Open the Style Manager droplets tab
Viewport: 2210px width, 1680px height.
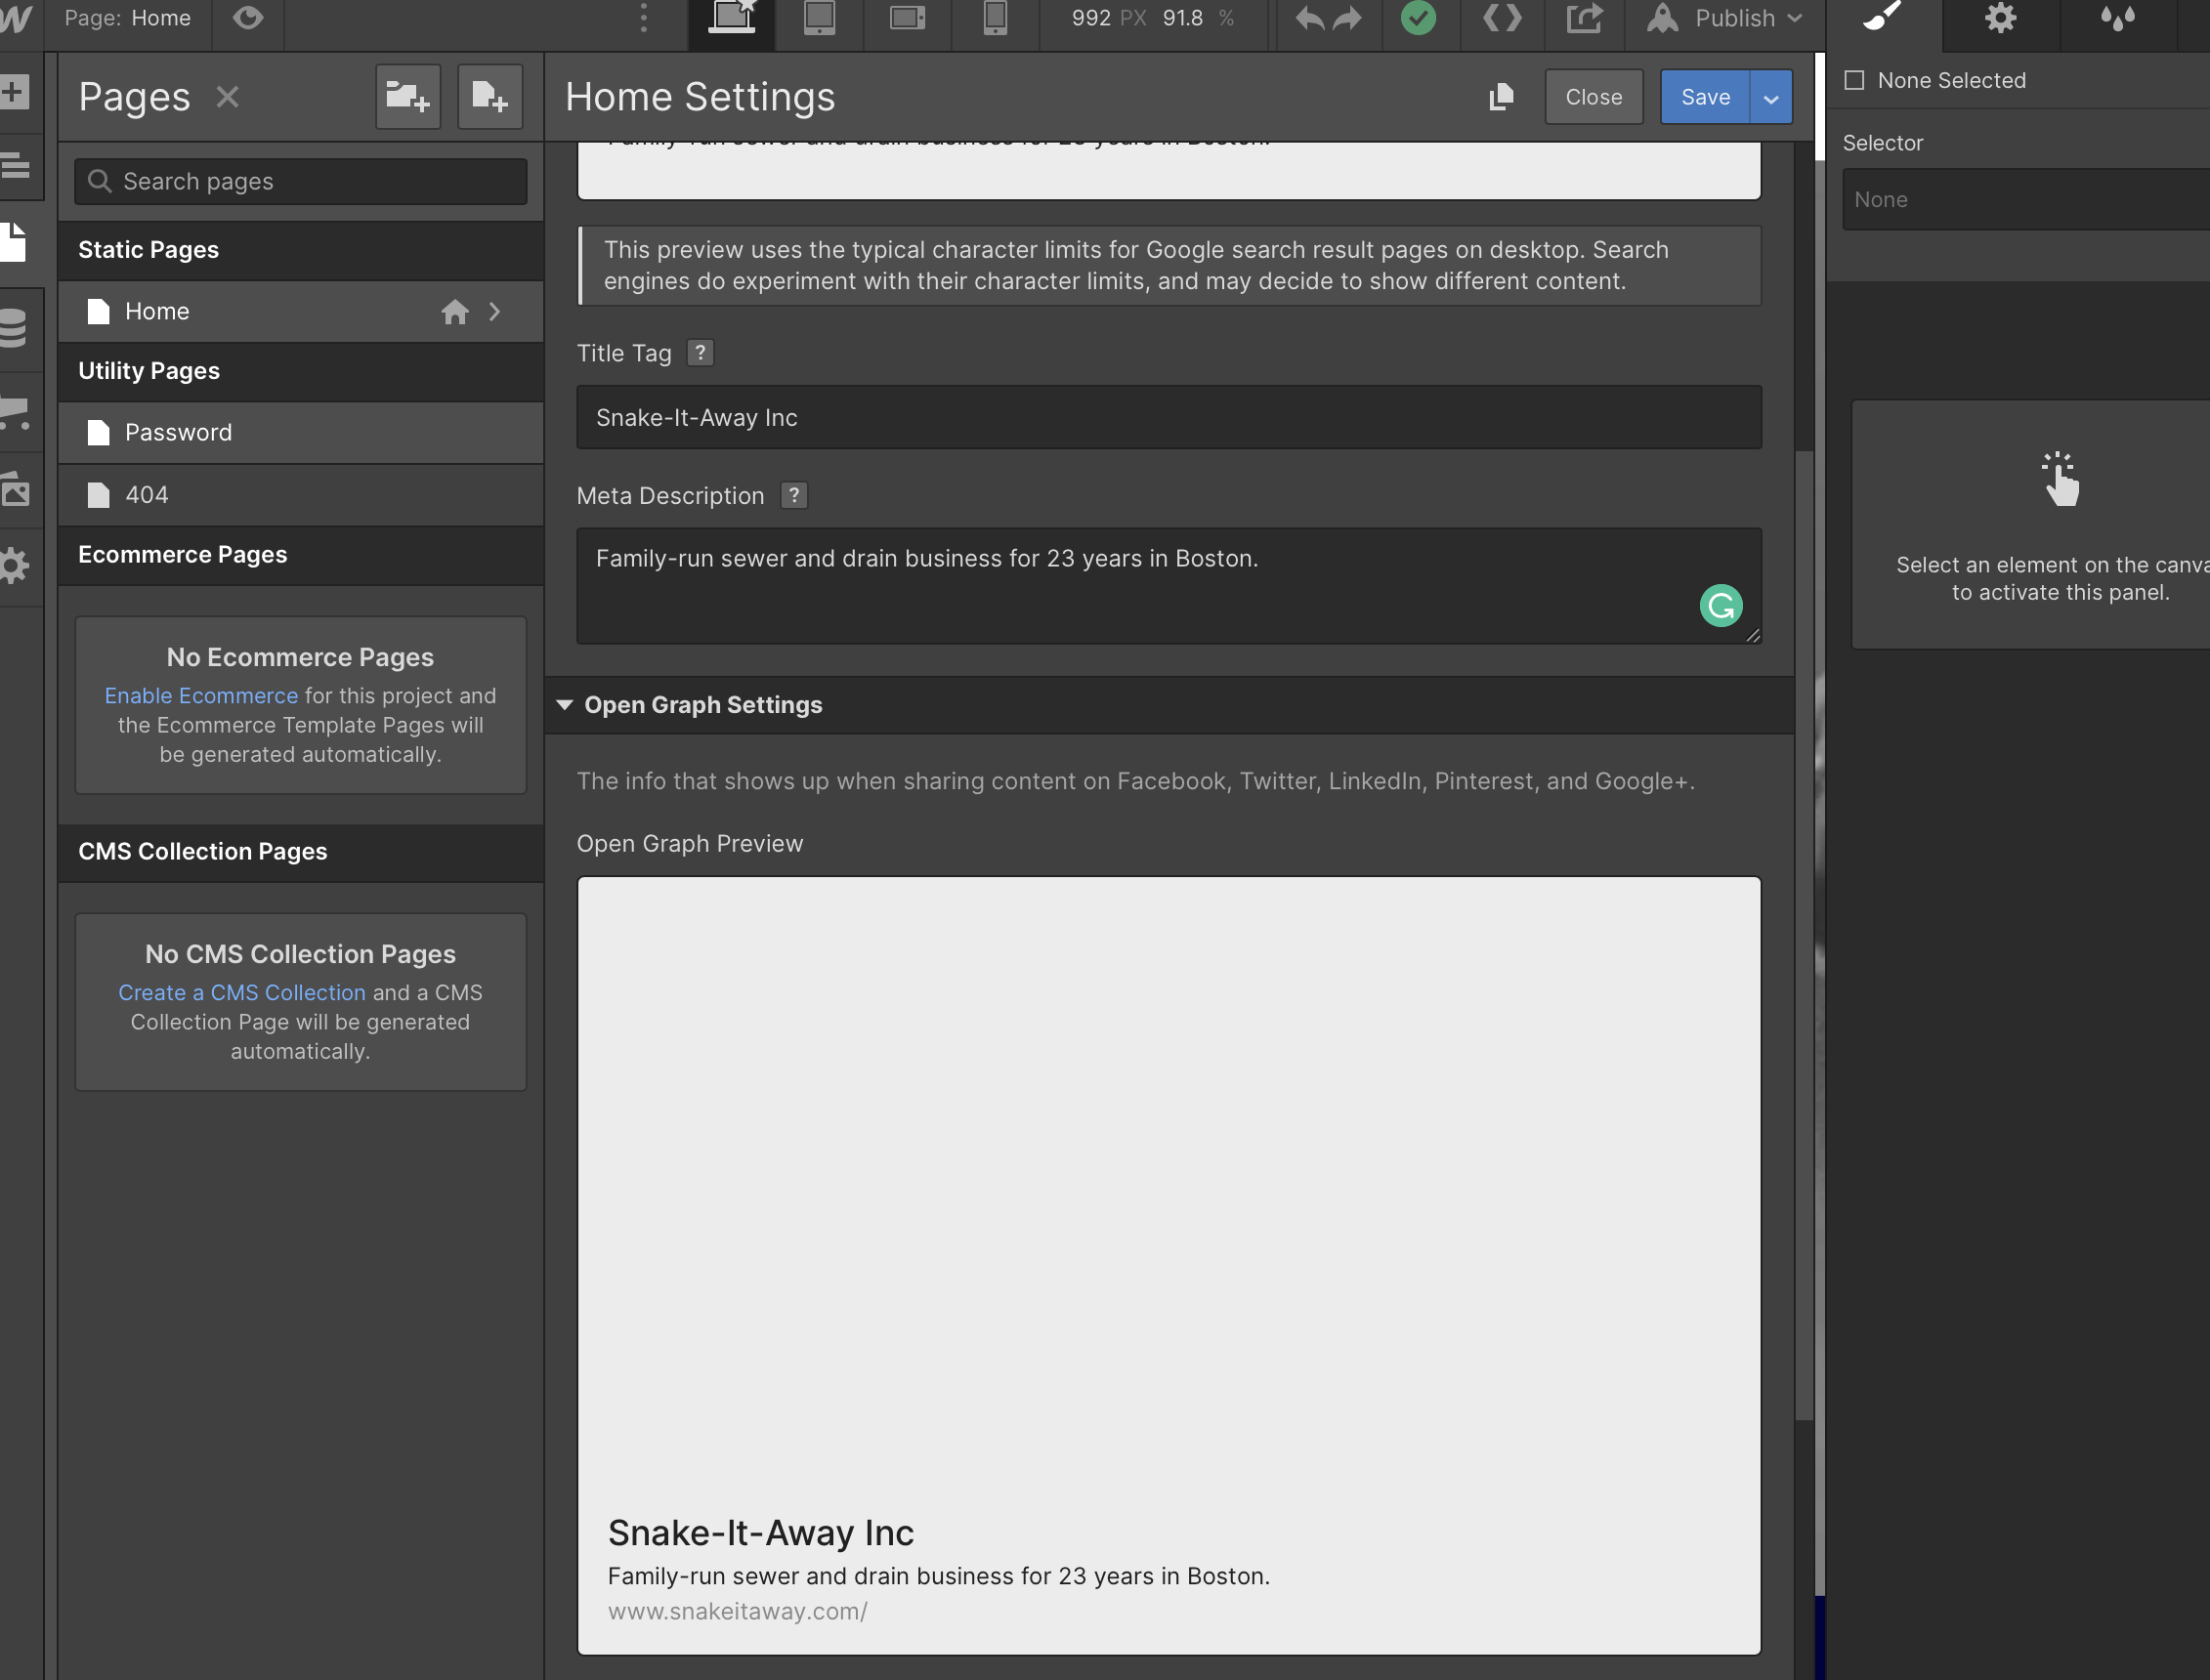2117,18
